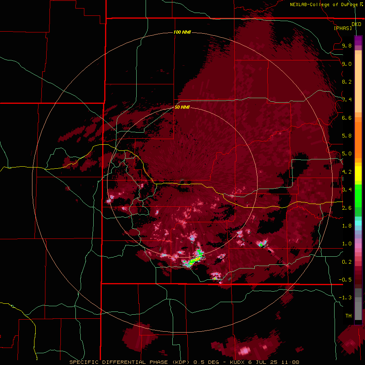Click the -0.5 legend value

coord(345,280)
